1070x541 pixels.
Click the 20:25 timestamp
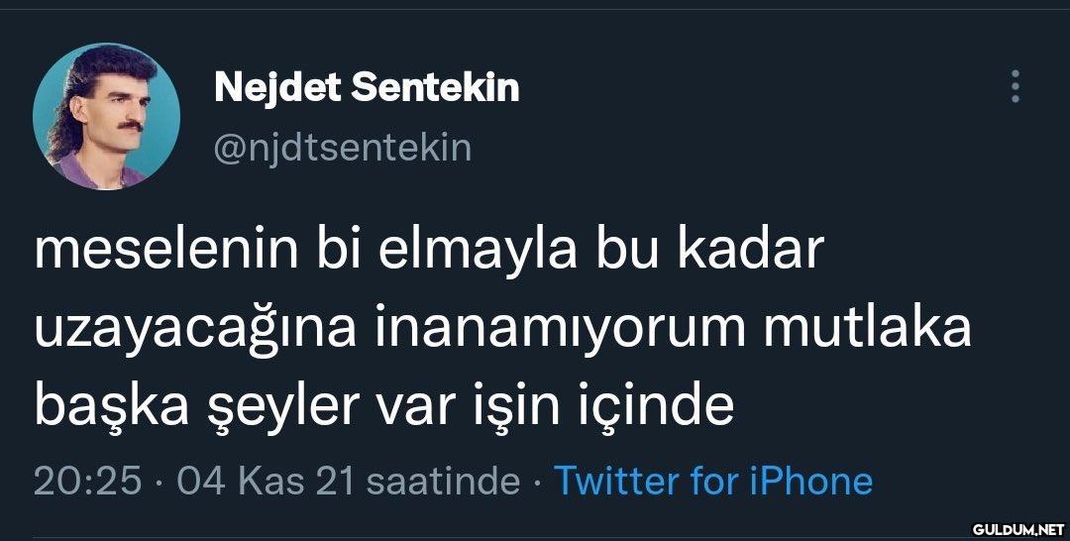88,482
